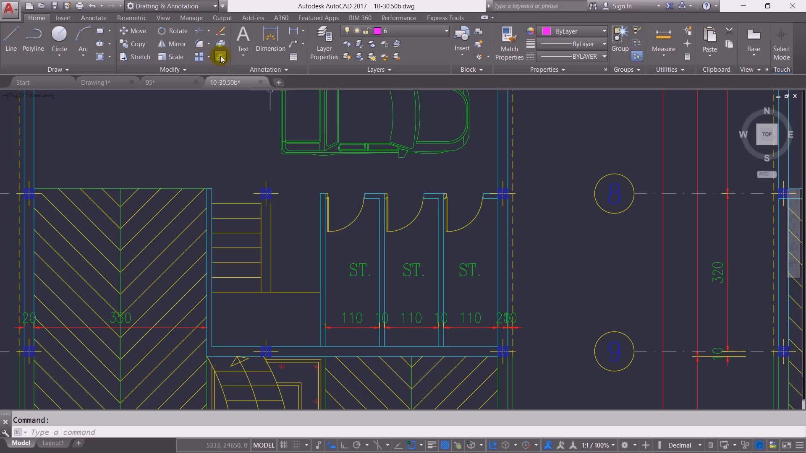This screenshot has height=453, width=806.
Task: Expand the Drafting & Annotation workspace dropdown
Action: [x=215, y=6]
